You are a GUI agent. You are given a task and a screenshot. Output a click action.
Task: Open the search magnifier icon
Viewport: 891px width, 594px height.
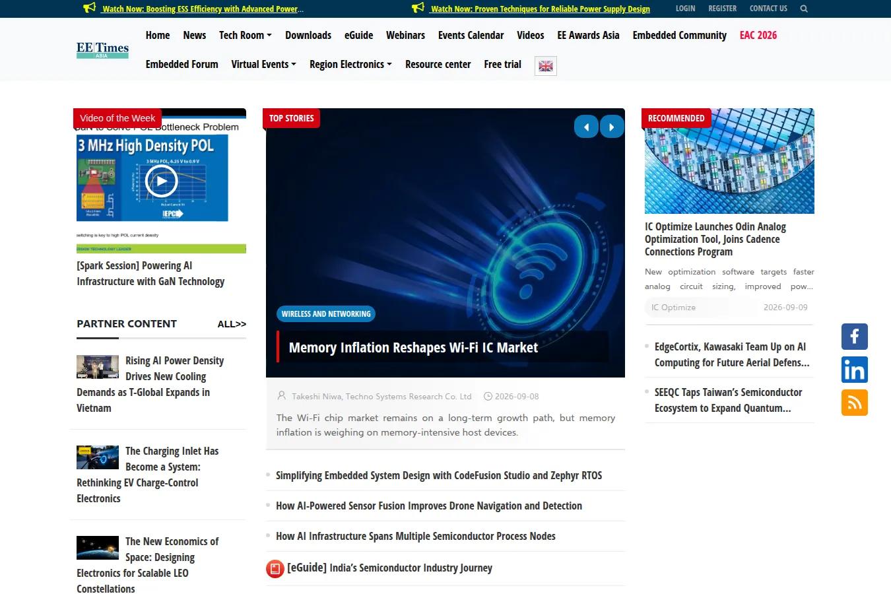click(803, 9)
